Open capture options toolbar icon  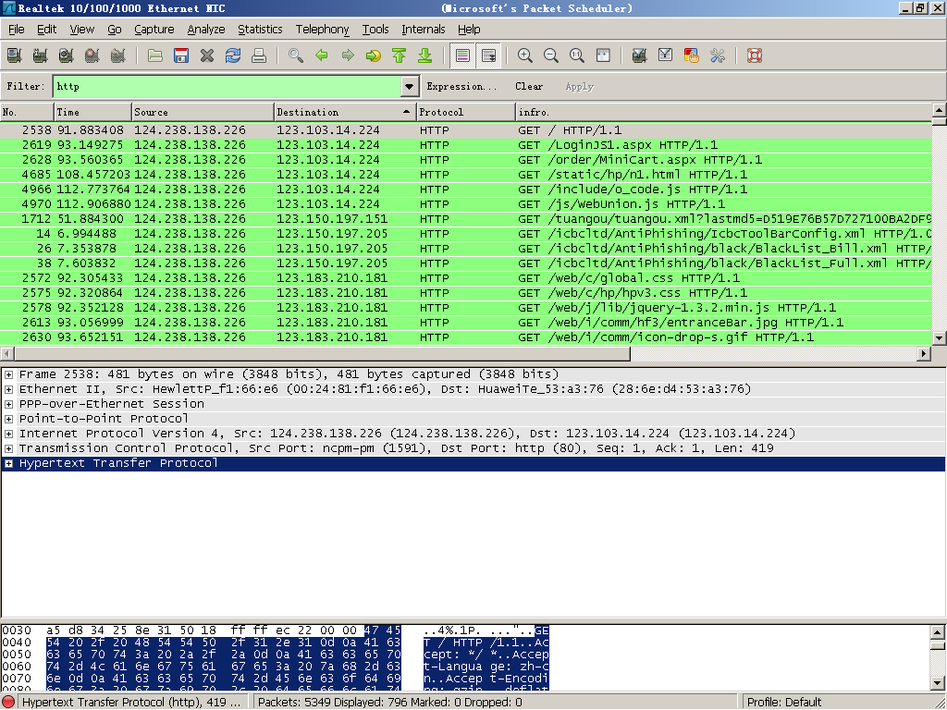pyautogui.click(x=41, y=55)
